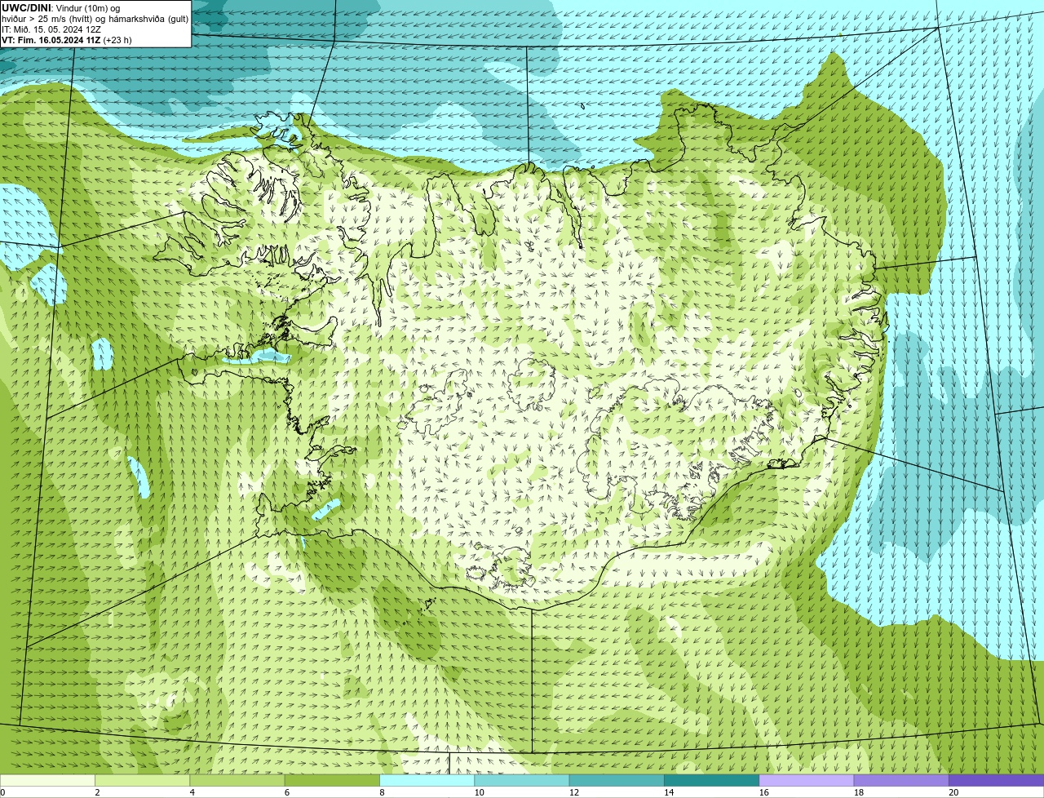Click the legend scale label '16'
The height and width of the screenshot is (798, 1044).
pos(763,792)
